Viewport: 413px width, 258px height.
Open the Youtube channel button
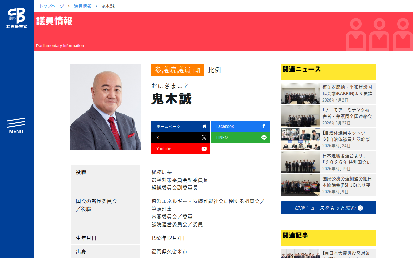181,149
